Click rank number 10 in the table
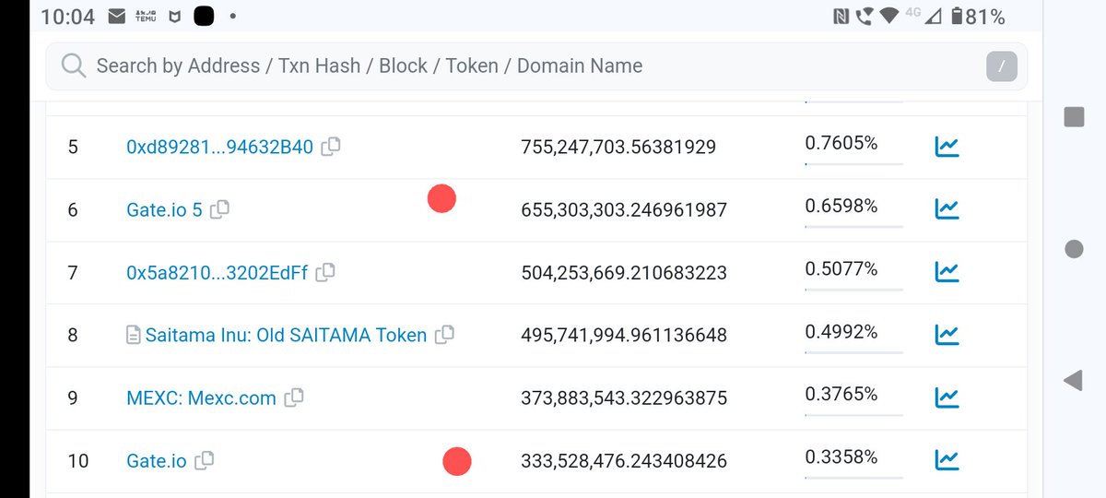 coord(78,460)
